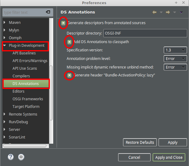
Task: Toggle Generate descriptors from annotated sources
Action: [x=63, y=23]
